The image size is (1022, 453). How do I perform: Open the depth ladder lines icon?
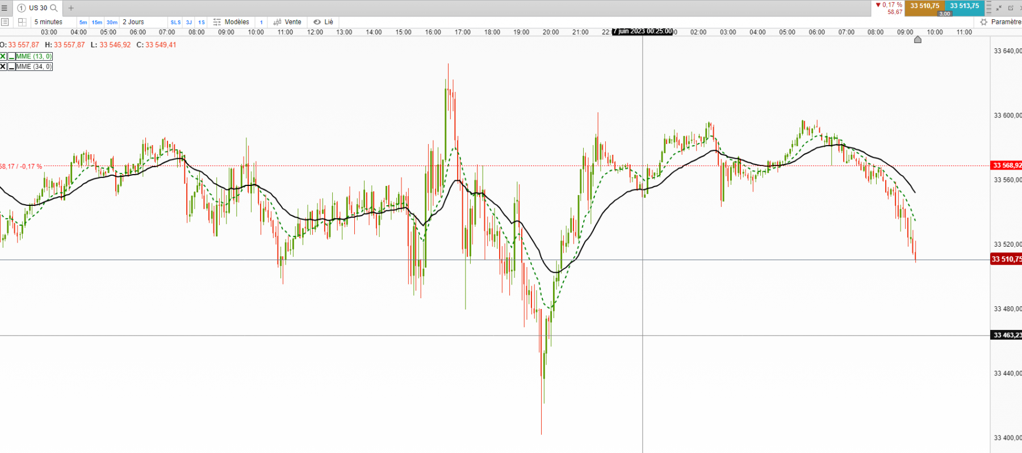point(989,8)
